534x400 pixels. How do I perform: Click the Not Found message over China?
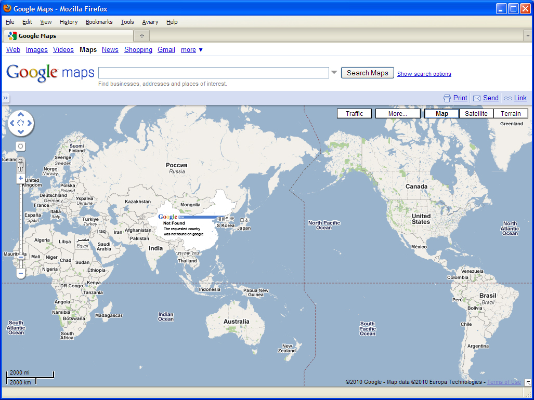(x=174, y=223)
